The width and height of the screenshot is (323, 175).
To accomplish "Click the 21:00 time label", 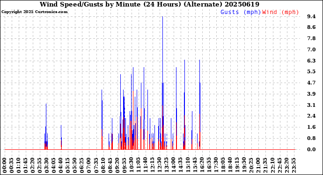I will [x=258, y=166].
